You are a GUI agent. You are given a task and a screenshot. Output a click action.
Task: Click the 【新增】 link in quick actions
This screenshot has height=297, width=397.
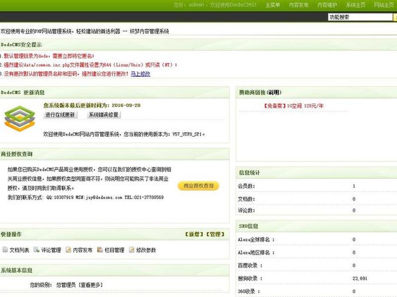tap(194, 234)
